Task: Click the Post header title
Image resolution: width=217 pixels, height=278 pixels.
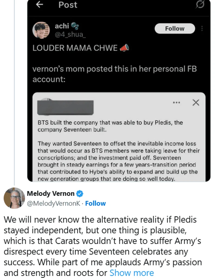Action: pyautogui.click(x=68, y=5)
